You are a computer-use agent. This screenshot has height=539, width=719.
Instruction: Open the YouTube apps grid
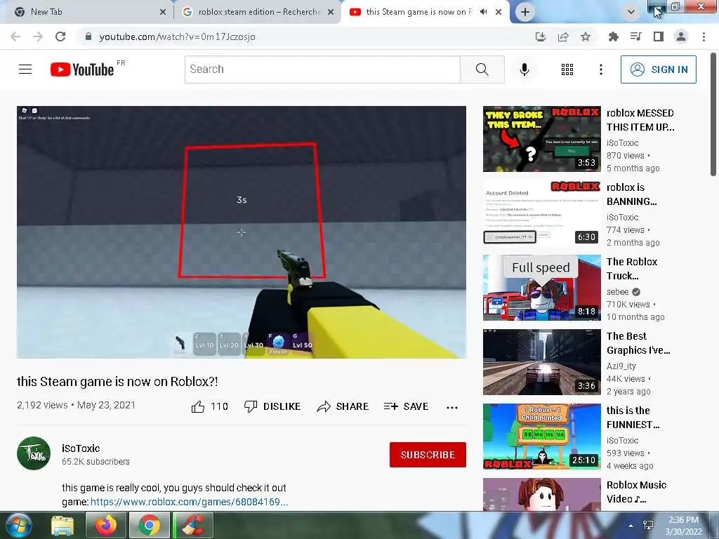[x=567, y=69]
